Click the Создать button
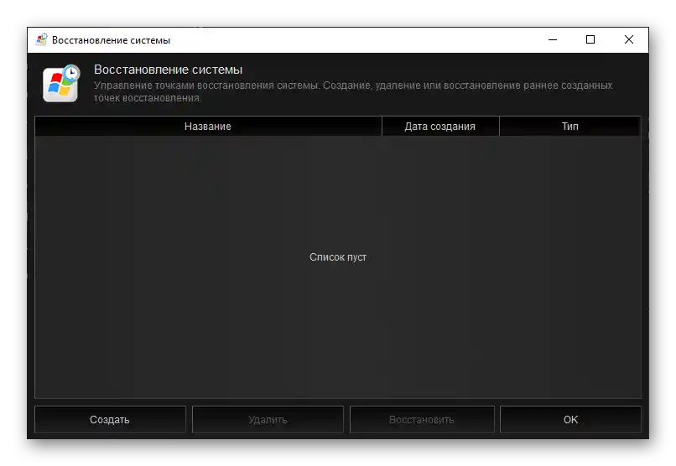Viewport: 676px width, 466px height. tap(110, 419)
